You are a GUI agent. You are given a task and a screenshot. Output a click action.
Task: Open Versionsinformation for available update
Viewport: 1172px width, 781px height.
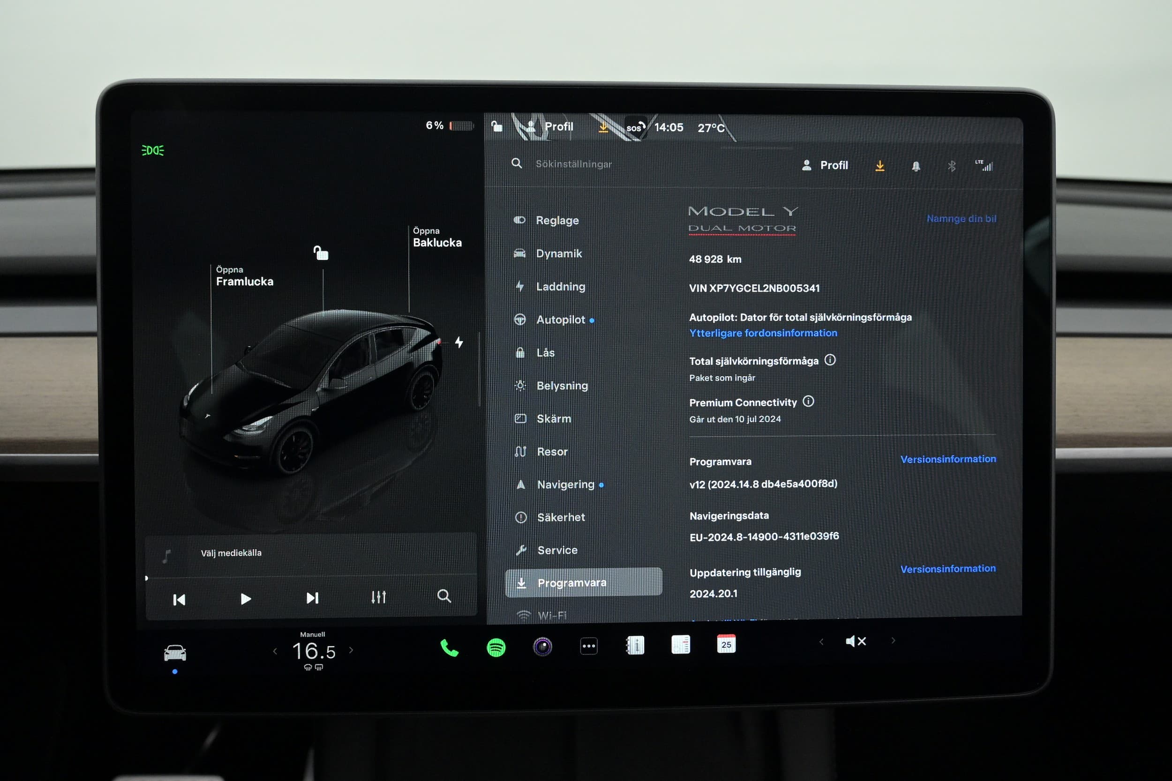[x=948, y=569]
